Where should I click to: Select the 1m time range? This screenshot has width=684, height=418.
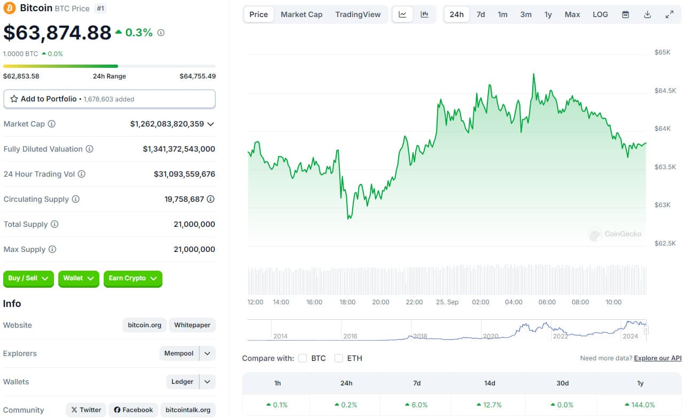click(503, 14)
